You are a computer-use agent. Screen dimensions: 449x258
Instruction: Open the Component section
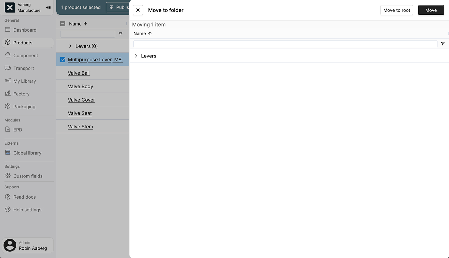point(26,55)
